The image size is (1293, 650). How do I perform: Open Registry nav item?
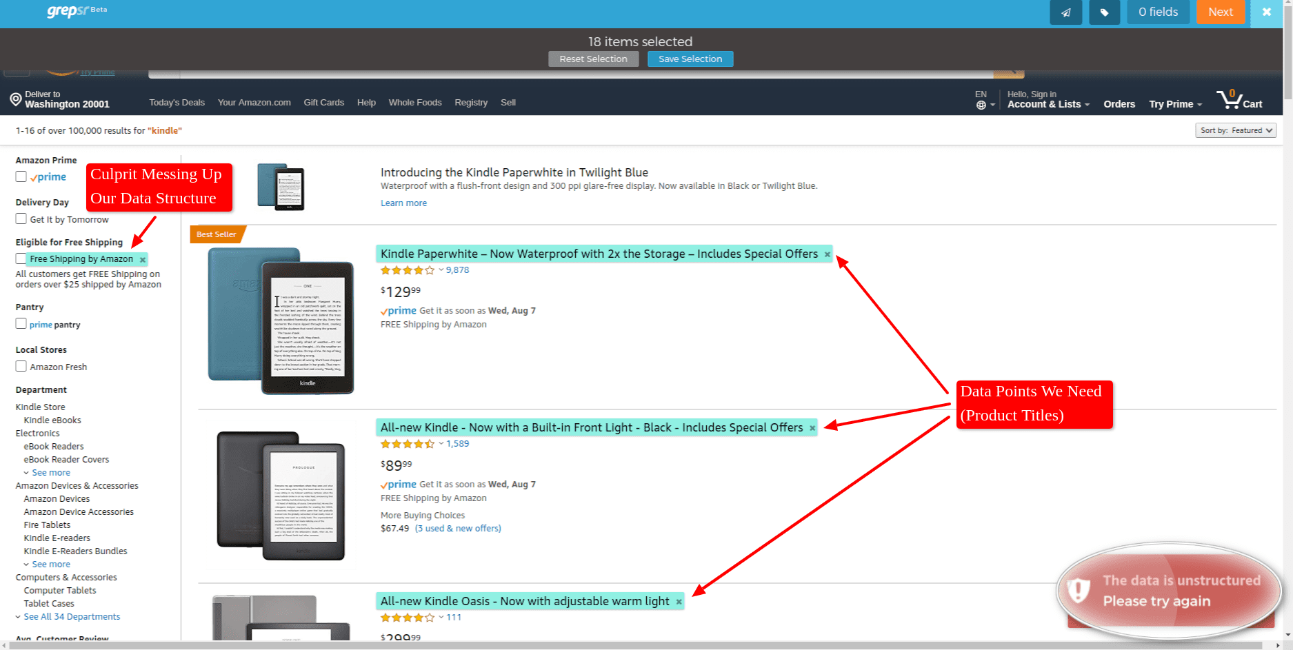pyautogui.click(x=471, y=103)
